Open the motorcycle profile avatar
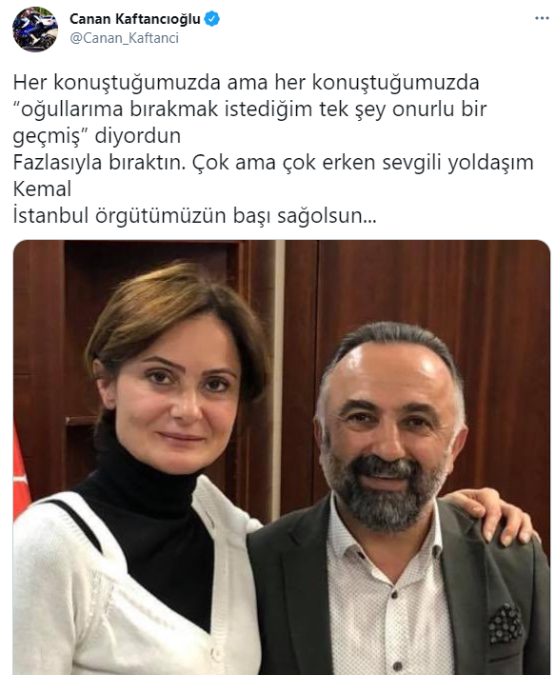This screenshot has height=675, width=556. tap(35, 30)
